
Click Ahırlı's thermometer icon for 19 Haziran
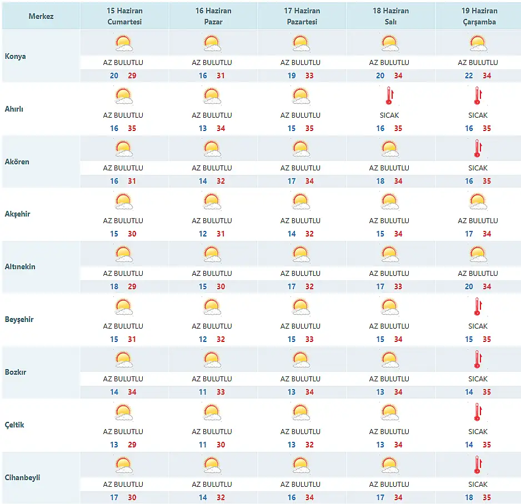tap(478, 96)
